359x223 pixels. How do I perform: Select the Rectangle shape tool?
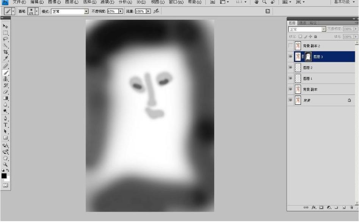pos(5,138)
